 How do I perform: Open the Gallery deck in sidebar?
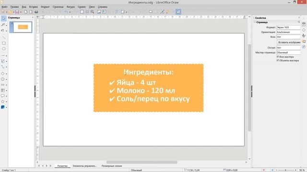point(304,42)
